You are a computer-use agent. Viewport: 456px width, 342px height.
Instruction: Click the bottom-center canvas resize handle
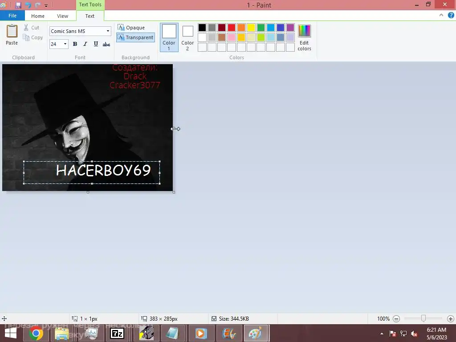[88, 192]
